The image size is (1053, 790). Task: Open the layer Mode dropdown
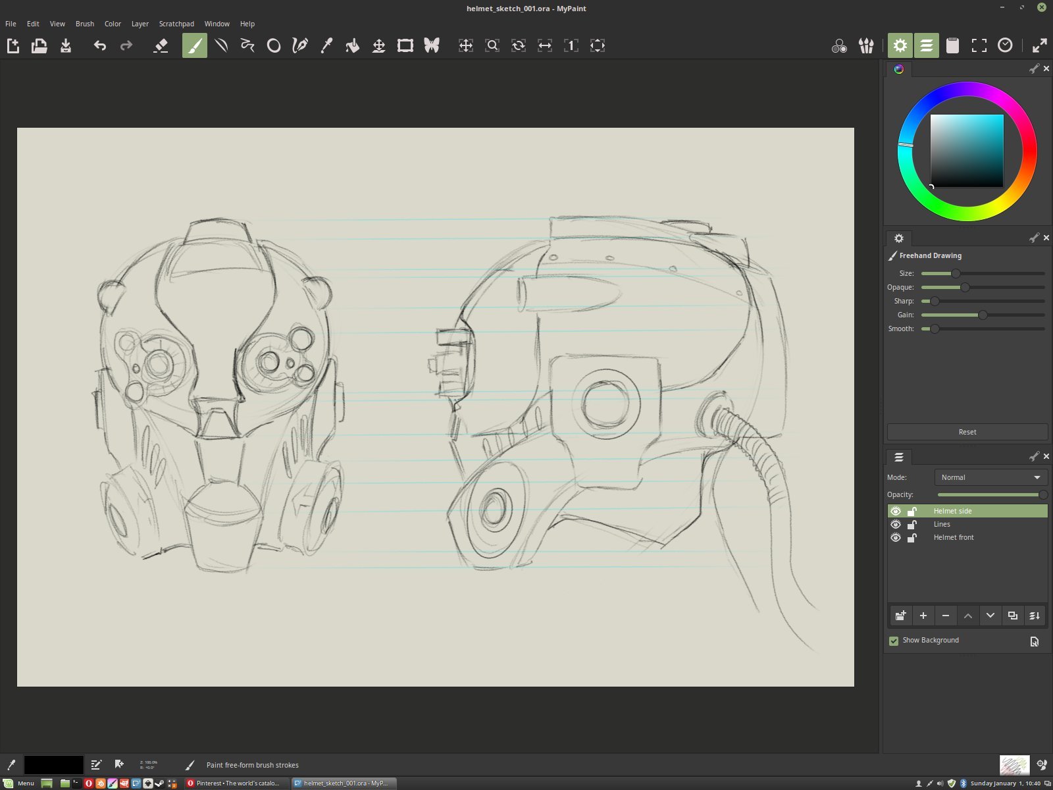990,477
